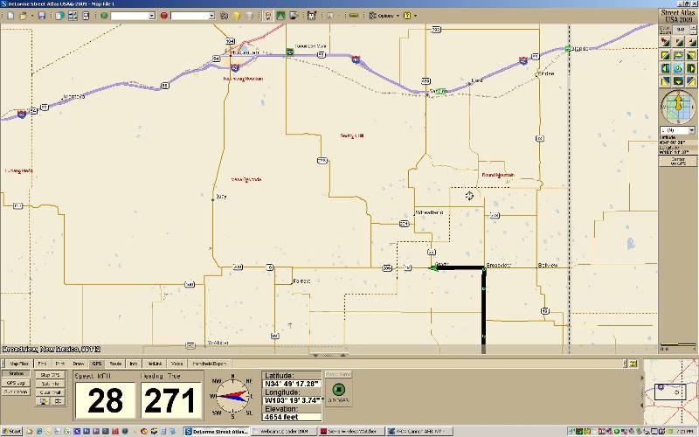Click the Center on GPS button

[678, 161]
